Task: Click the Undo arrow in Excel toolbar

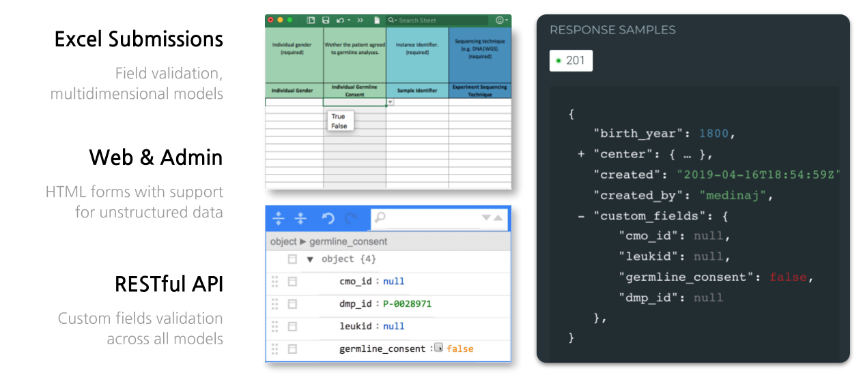Action: point(340,20)
